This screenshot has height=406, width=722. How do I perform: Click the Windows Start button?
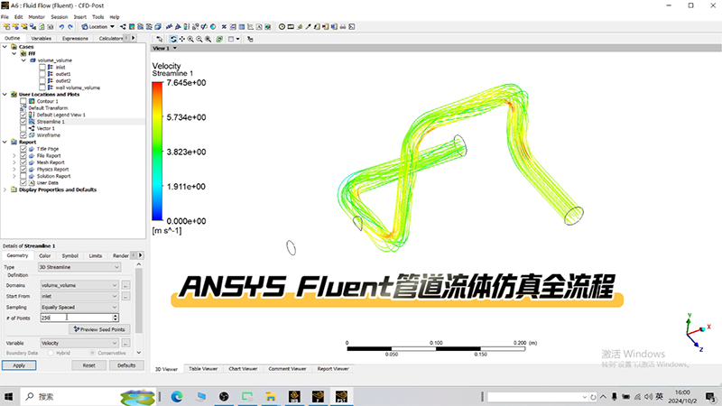click(x=8, y=396)
